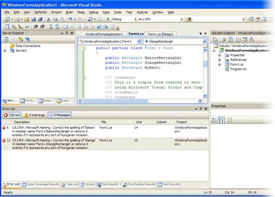Click the Undo arrow icon
The width and height of the screenshot is (275, 197).
pos(70,19)
